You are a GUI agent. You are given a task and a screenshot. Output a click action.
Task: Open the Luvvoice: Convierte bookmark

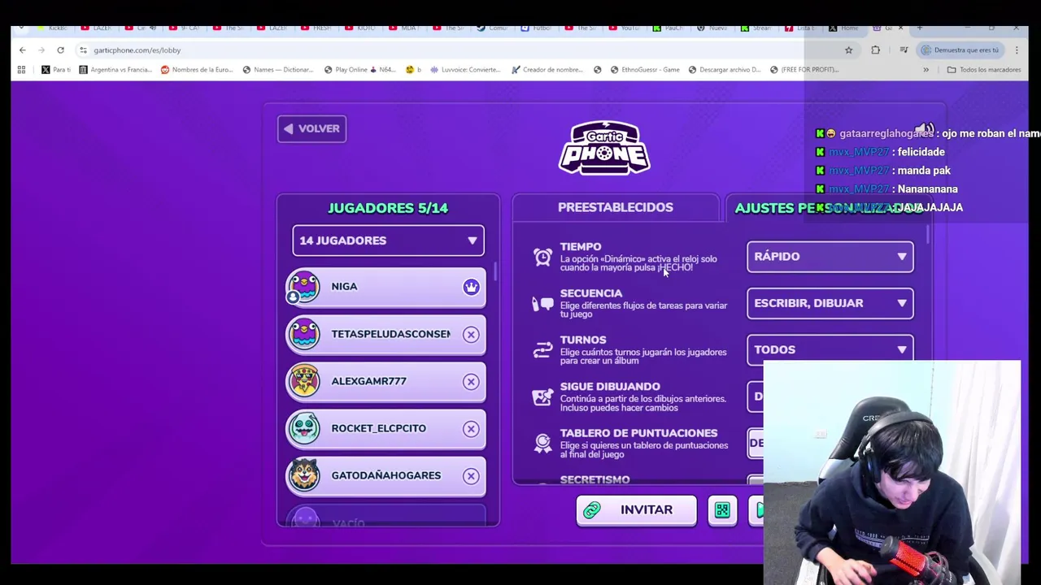pos(465,70)
